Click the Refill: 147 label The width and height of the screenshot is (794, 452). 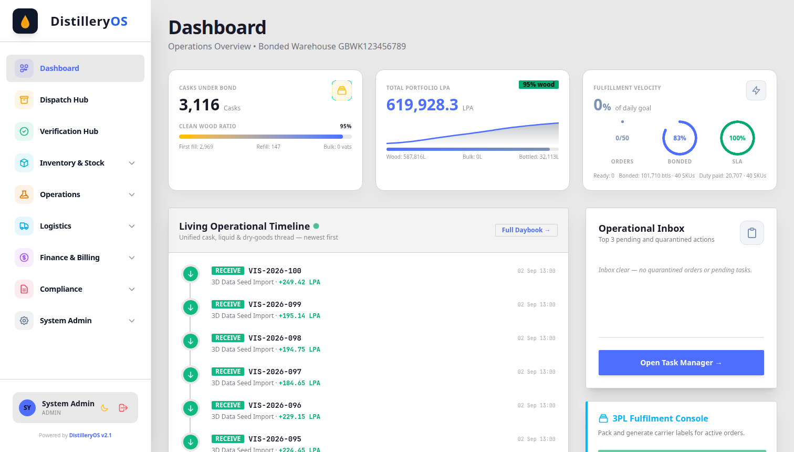pyautogui.click(x=268, y=147)
